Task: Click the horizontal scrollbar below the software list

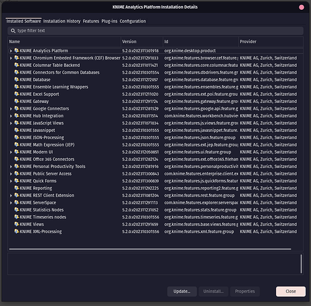Action: click(150, 249)
